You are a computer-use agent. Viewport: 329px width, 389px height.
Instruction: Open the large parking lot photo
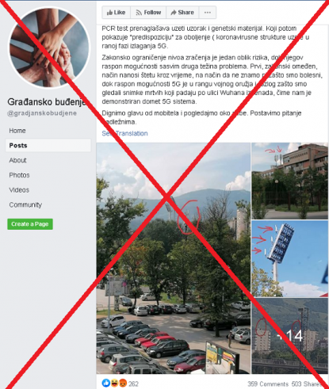[x=174, y=258]
